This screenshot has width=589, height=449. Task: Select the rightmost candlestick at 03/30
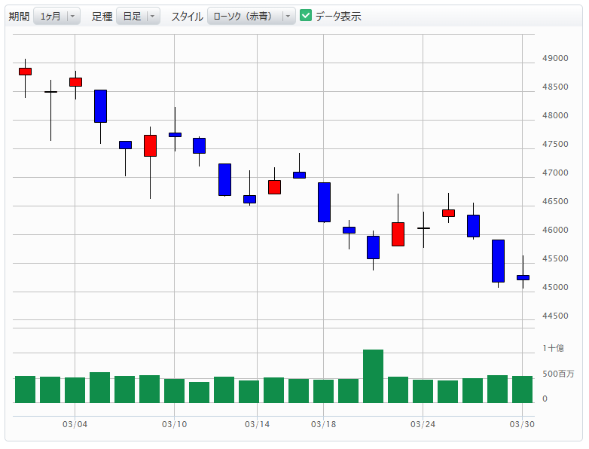[x=523, y=277]
